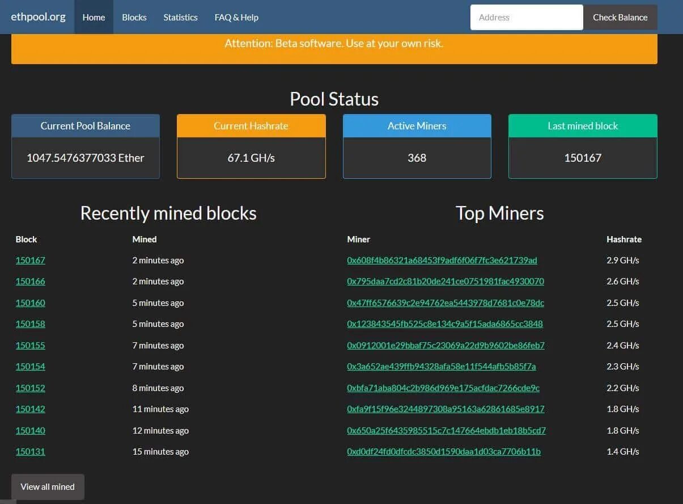
Task: Click the Mined column header
Action: point(145,240)
